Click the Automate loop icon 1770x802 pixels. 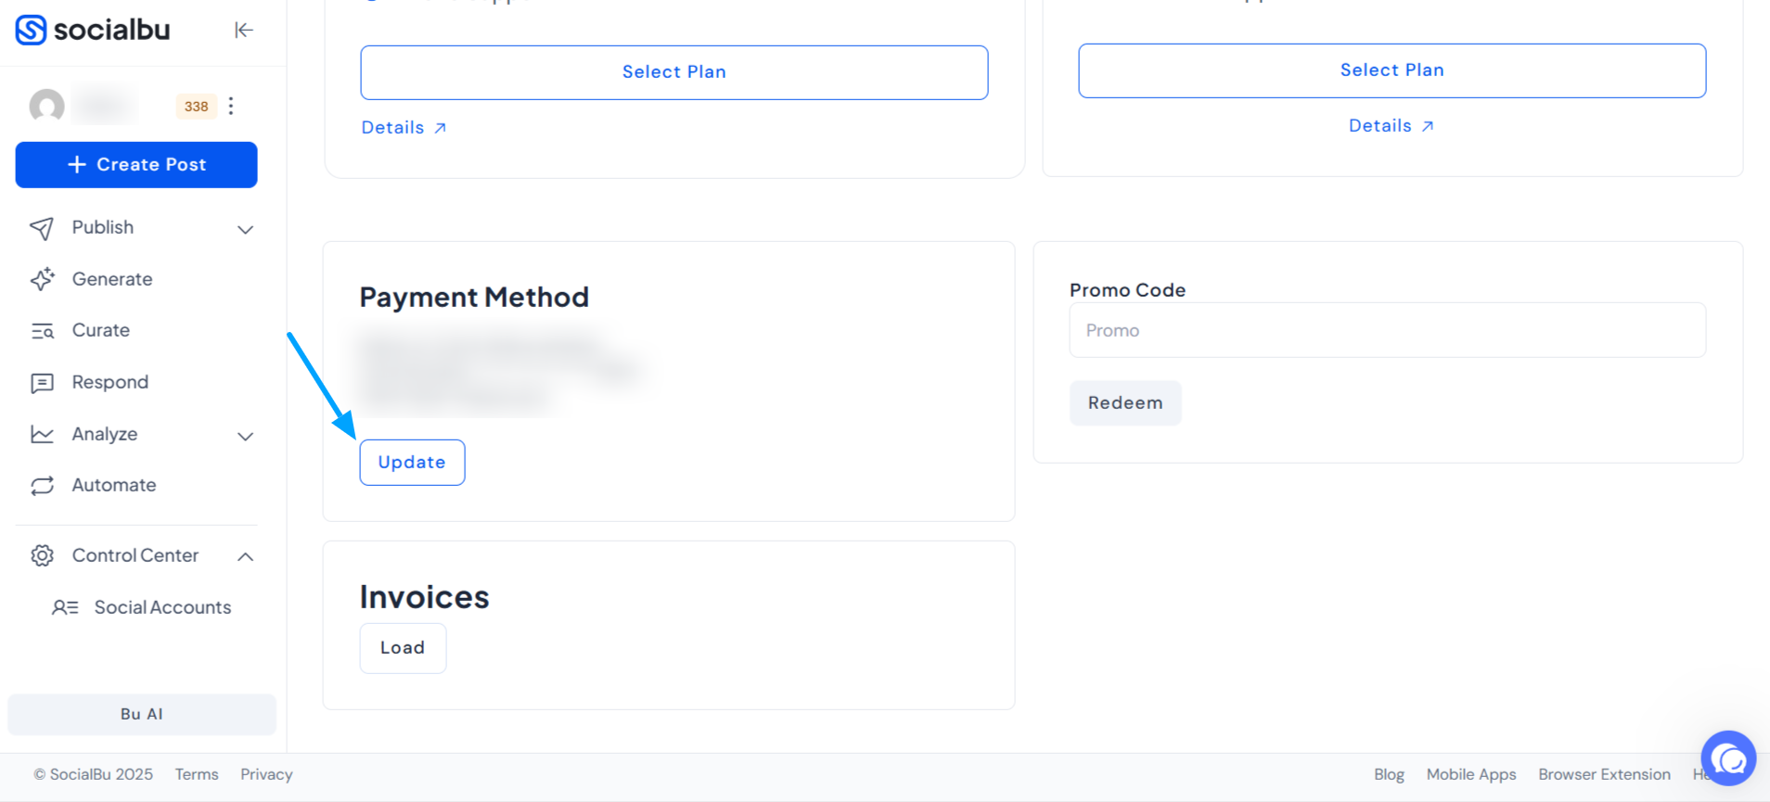pos(43,486)
